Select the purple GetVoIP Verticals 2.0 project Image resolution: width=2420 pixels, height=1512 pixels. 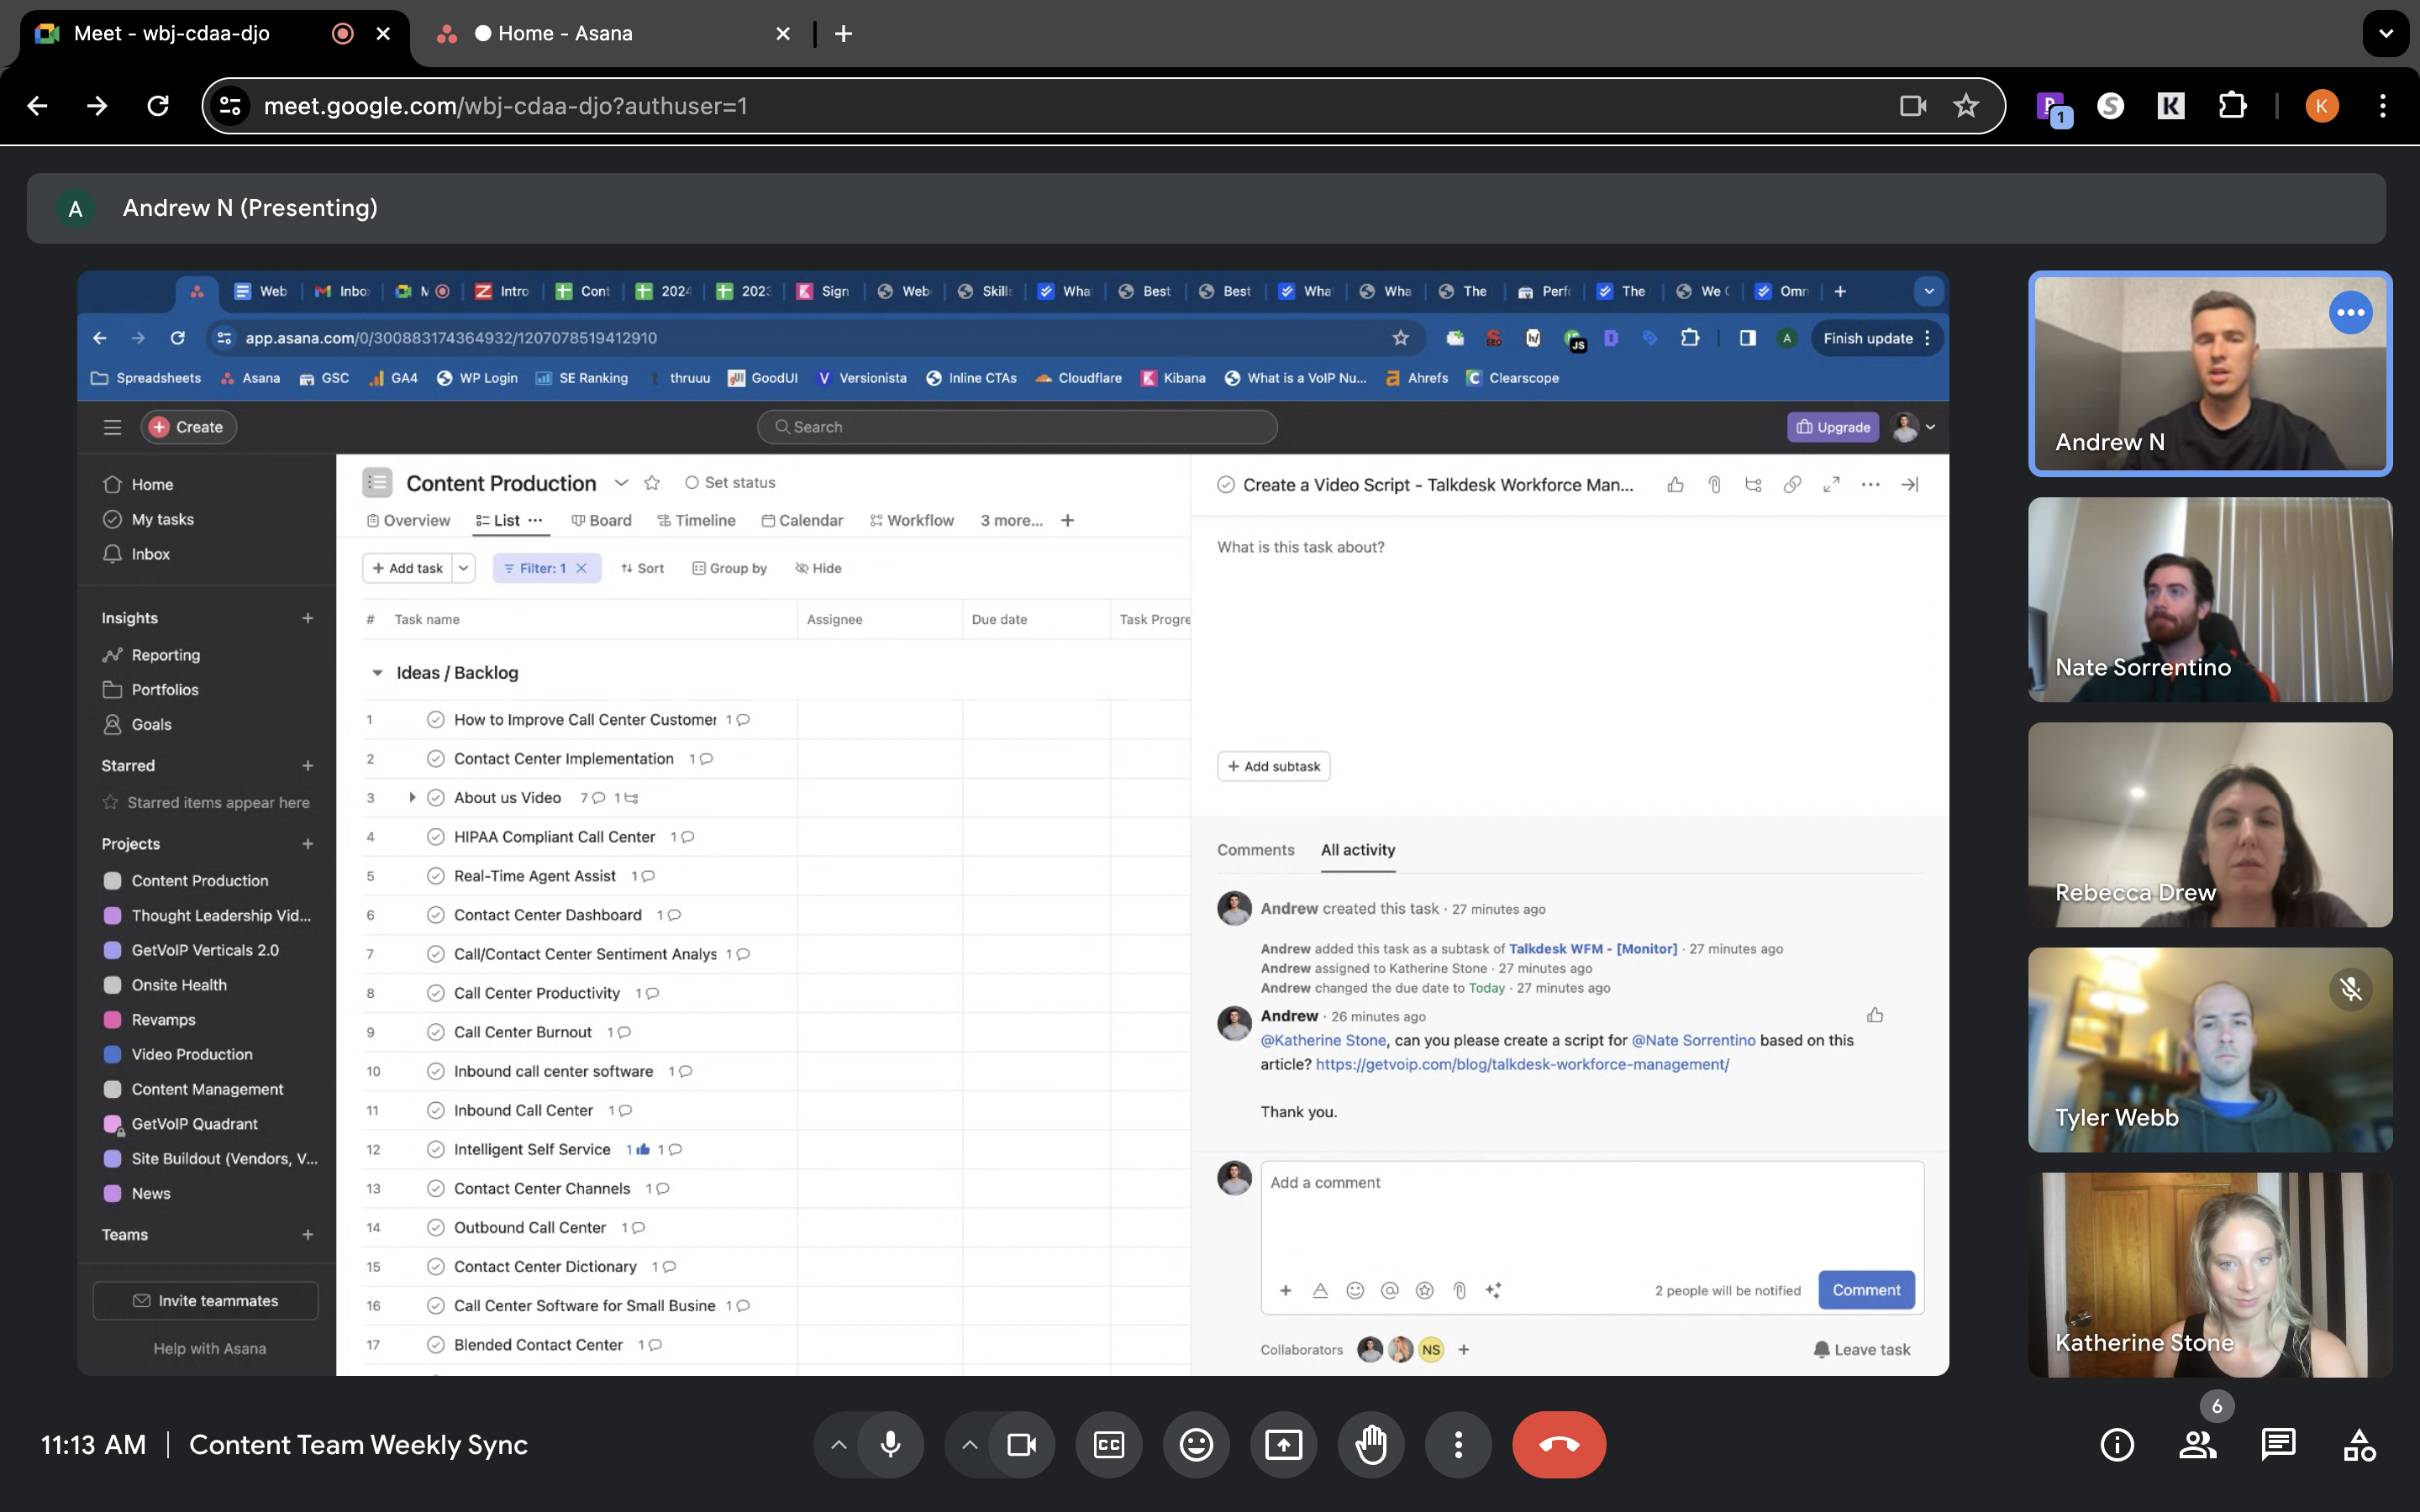pos(205,950)
